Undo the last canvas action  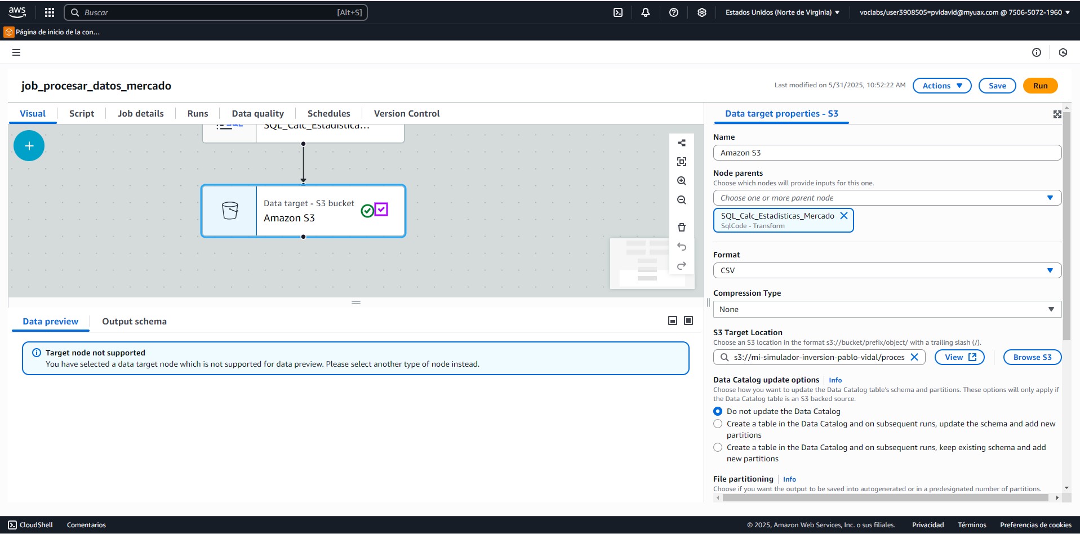pyautogui.click(x=682, y=247)
